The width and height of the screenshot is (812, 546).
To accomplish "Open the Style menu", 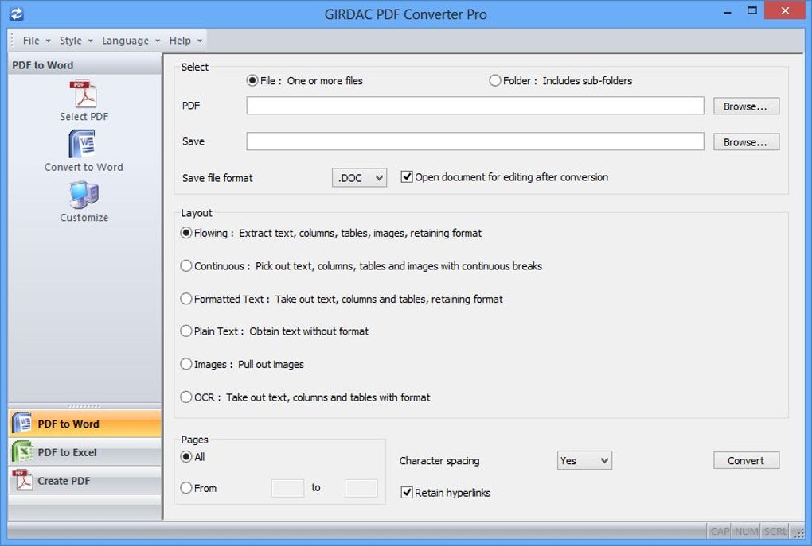I will 76,41.
